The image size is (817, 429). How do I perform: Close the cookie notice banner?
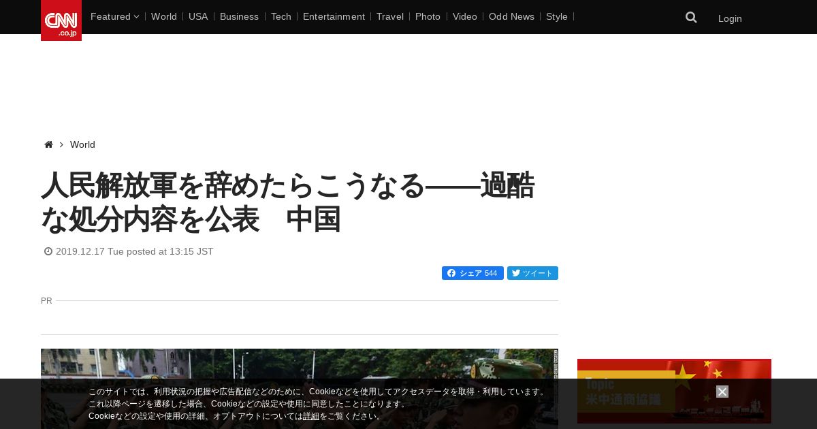(x=722, y=392)
